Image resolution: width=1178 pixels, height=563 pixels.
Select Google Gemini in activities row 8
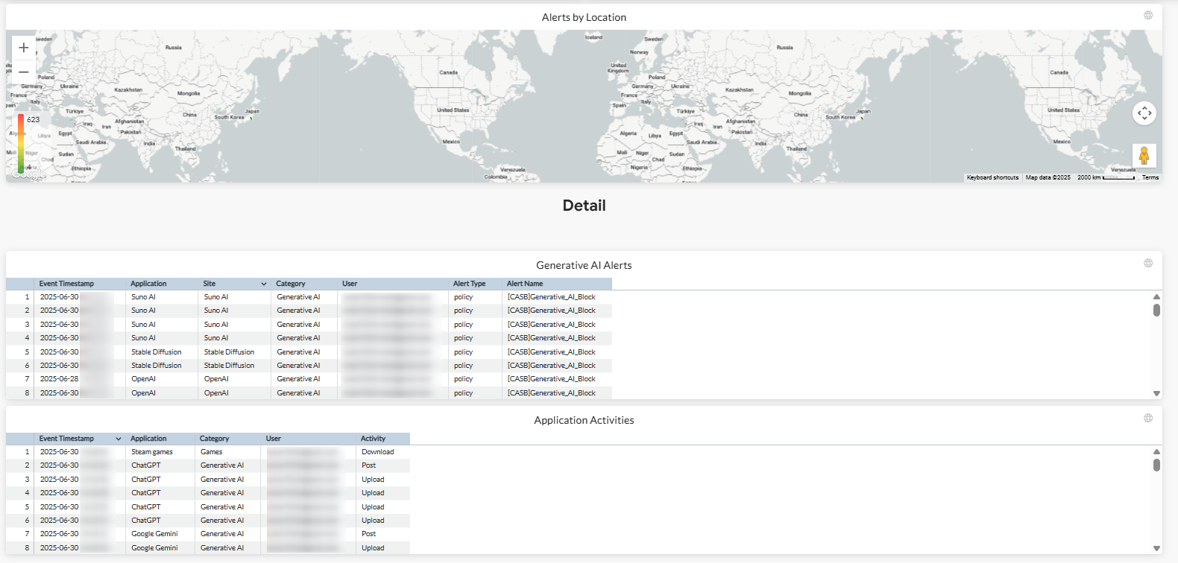click(x=154, y=548)
